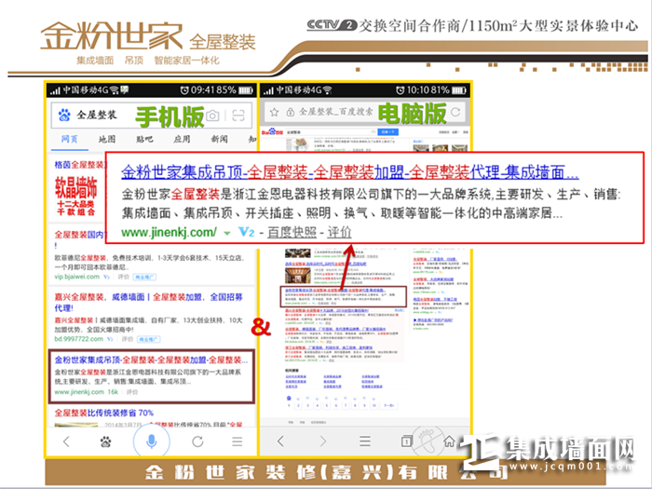Open the menu icon in right phone browser bar
Screen dimensions: 652x489
(x=365, y=441)
